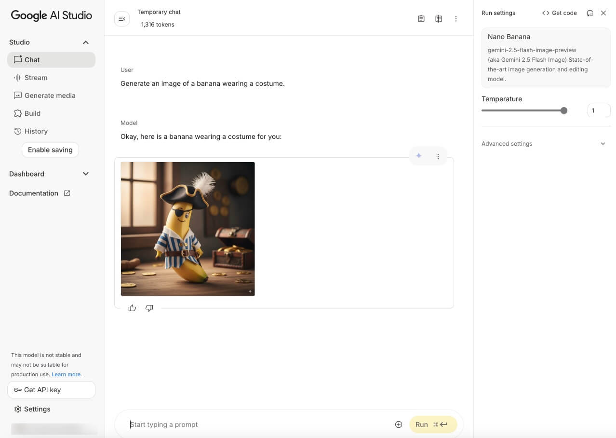The height and width of the screenshot is (438, 616).
Task: Click the reset settings icon beside Get code
Action: 589,13
